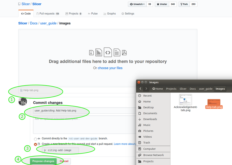
Task: Open Browse Network in sidebar
Action: coord(153,155)
